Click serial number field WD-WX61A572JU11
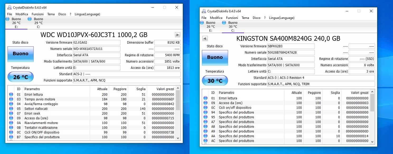Viewport: 393px width, 154px height. click(96, 49)
